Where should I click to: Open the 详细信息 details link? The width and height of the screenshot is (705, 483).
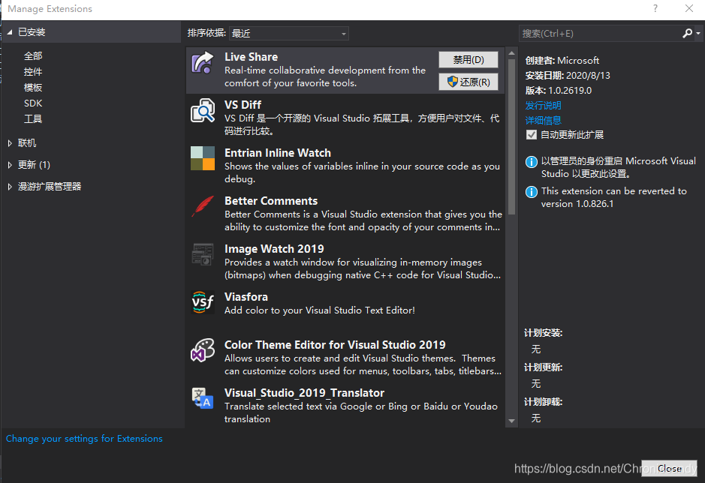(543, 120)
